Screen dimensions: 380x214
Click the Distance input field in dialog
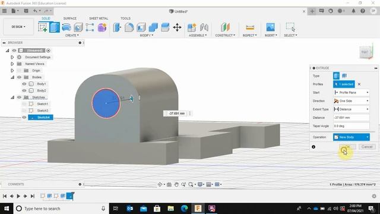tap(351, 118)
